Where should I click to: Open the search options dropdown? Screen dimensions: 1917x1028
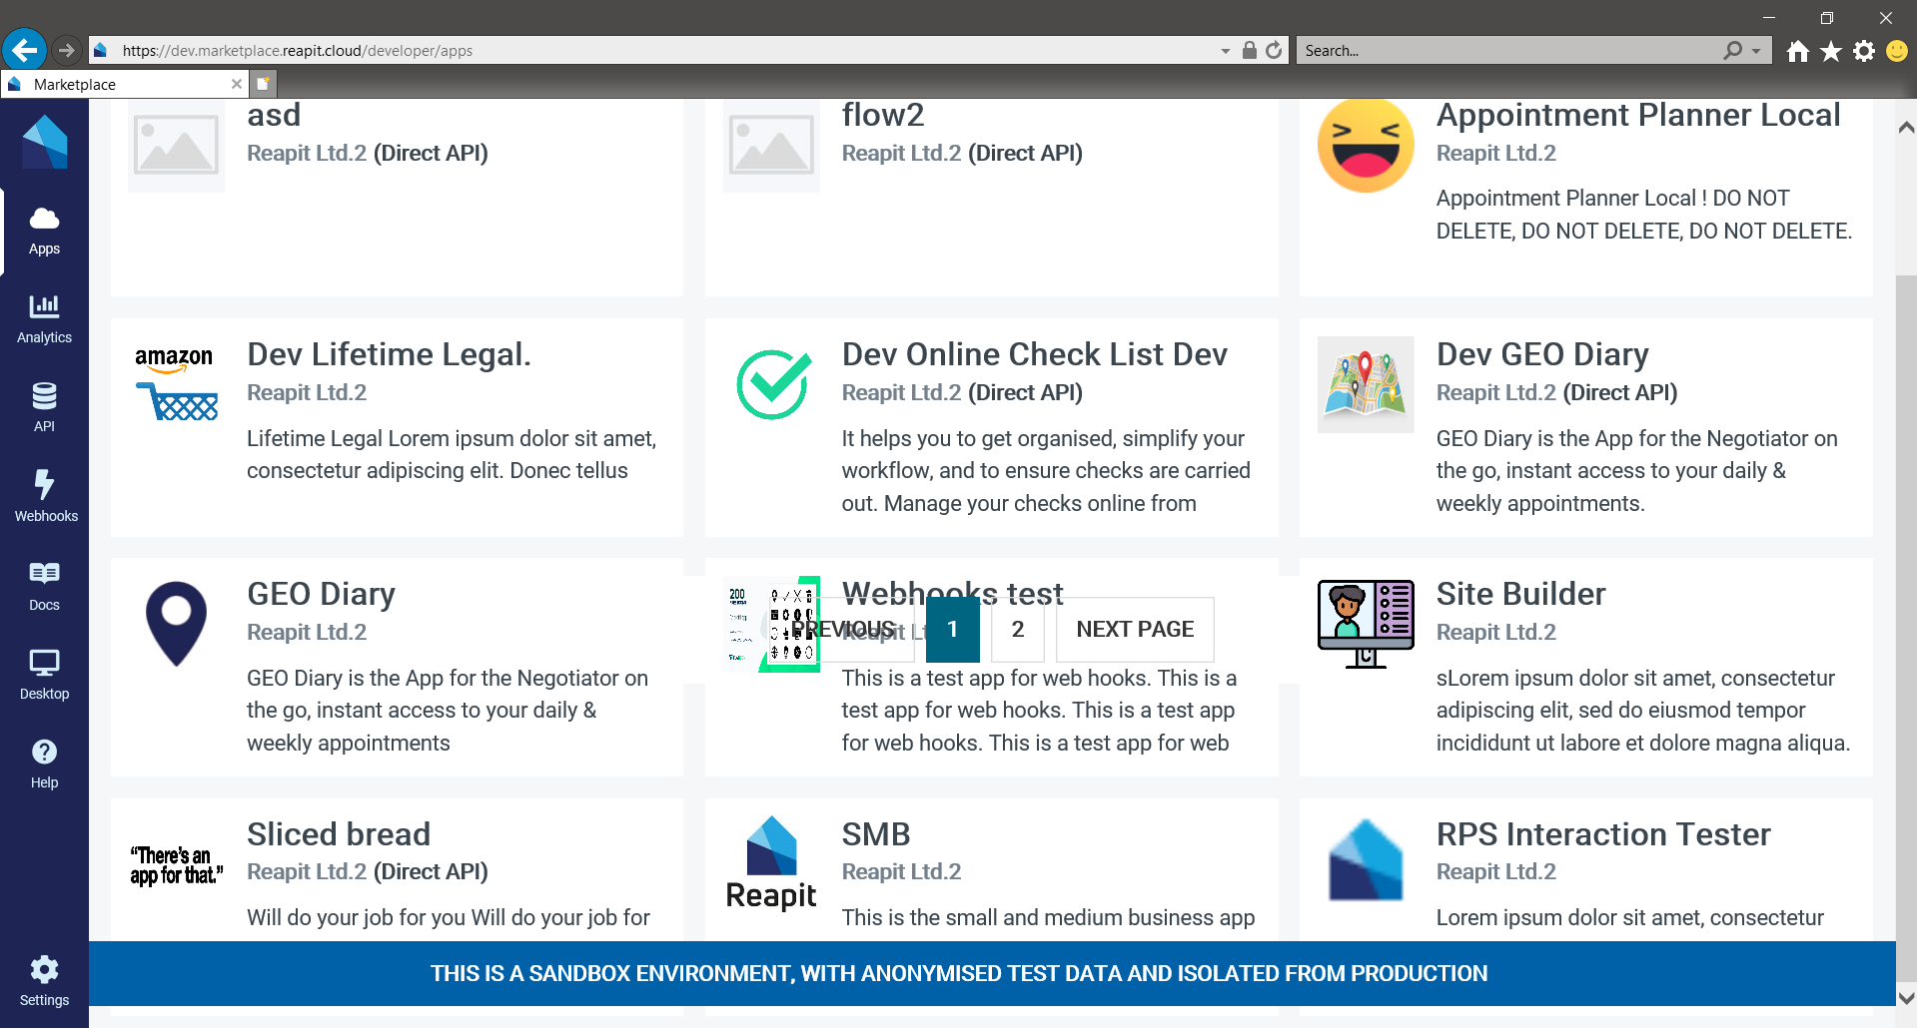(1753, 50)
